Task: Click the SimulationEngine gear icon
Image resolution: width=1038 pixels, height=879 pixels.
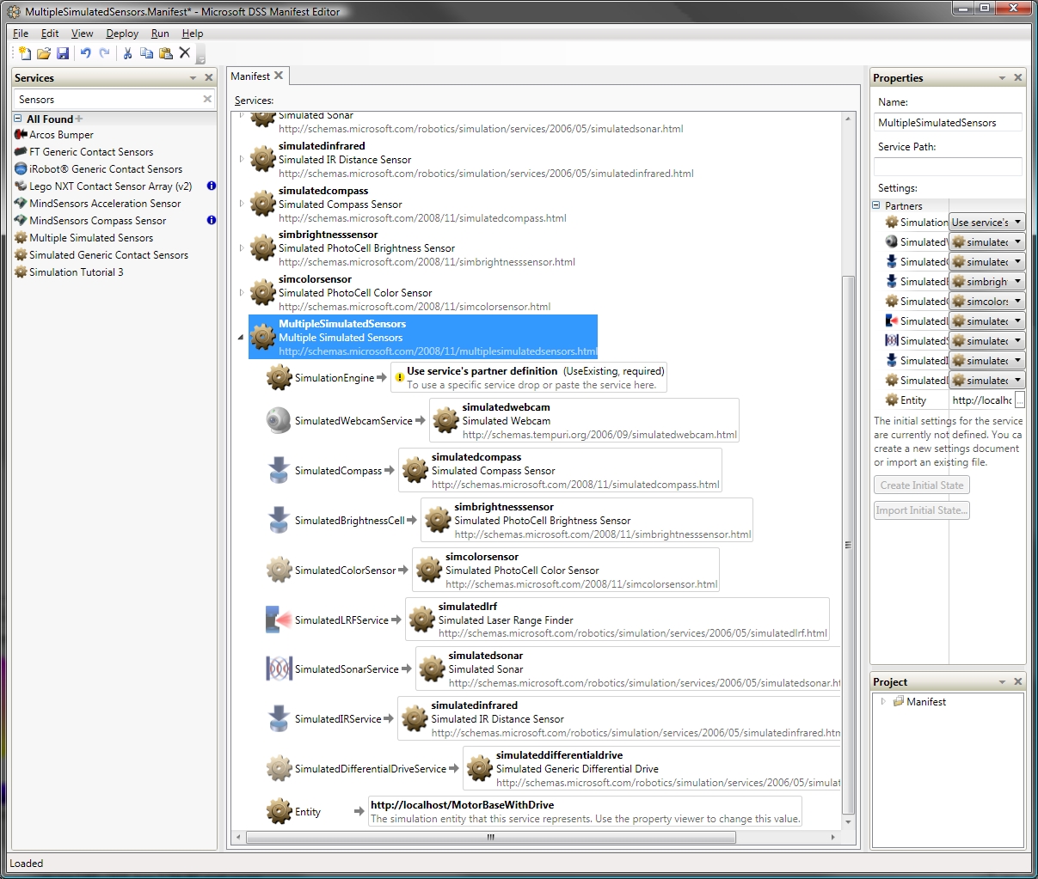Action: pyautogui.click(x=279, y=377)
